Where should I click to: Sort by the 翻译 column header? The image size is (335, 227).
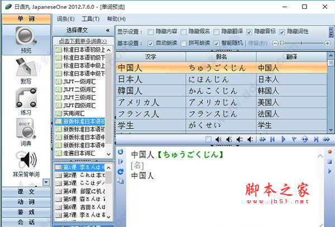tap(291, 57)
